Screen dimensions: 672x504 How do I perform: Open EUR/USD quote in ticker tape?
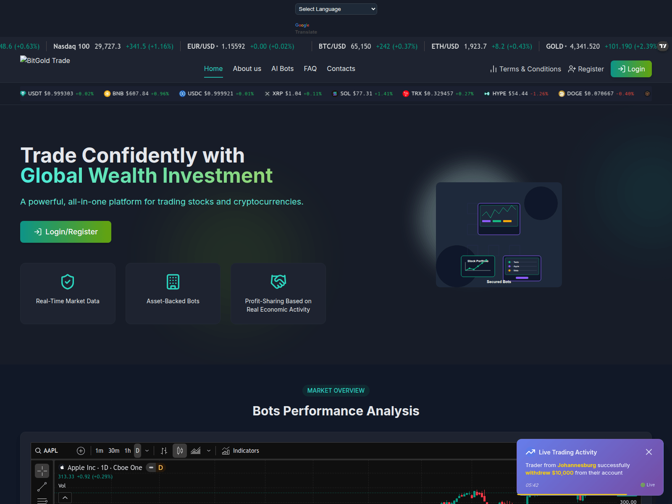[241, 46]
